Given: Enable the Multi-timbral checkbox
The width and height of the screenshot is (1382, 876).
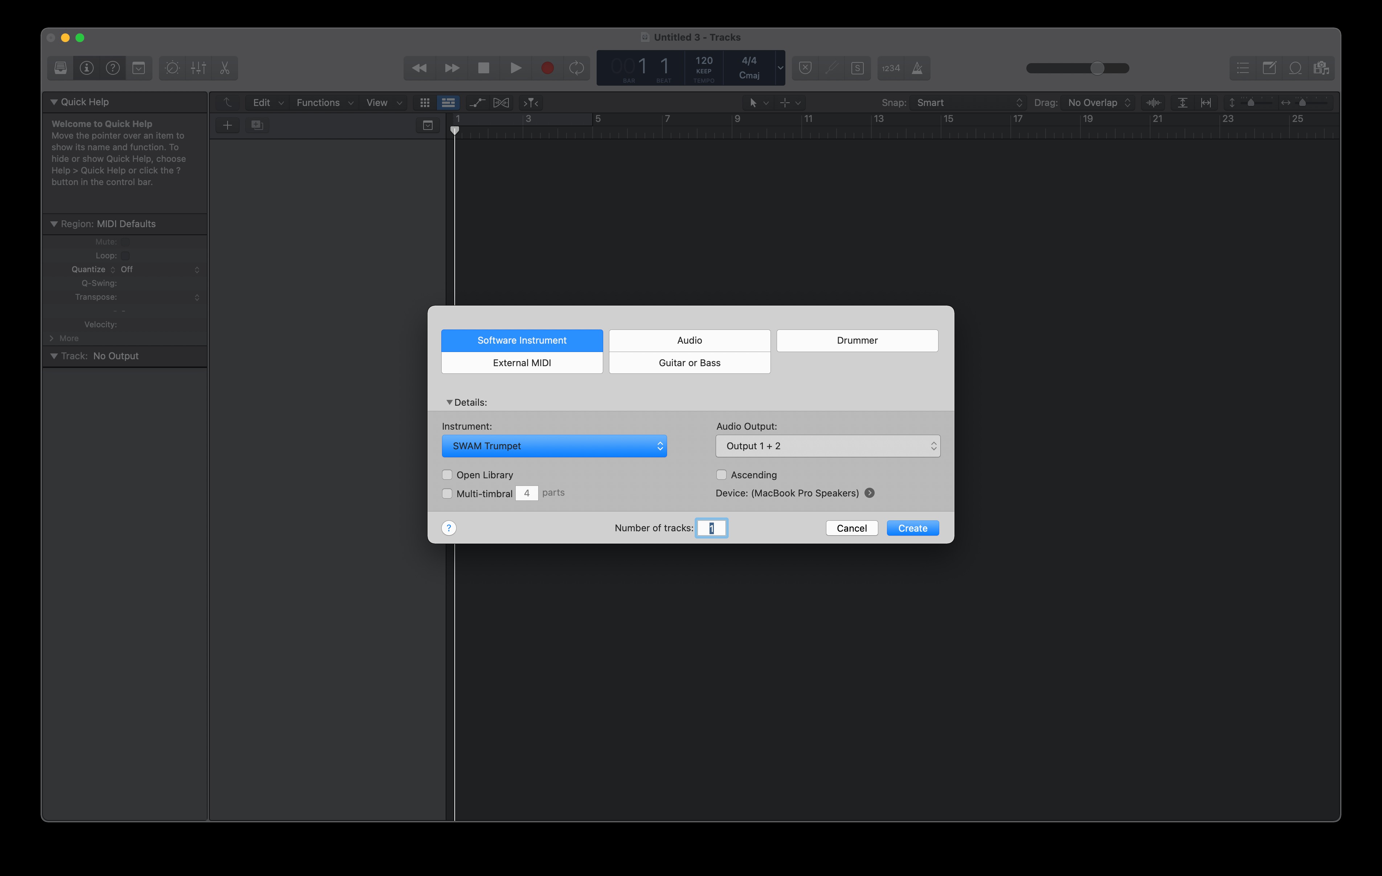Looking at the screenshot, I should 447,494.
